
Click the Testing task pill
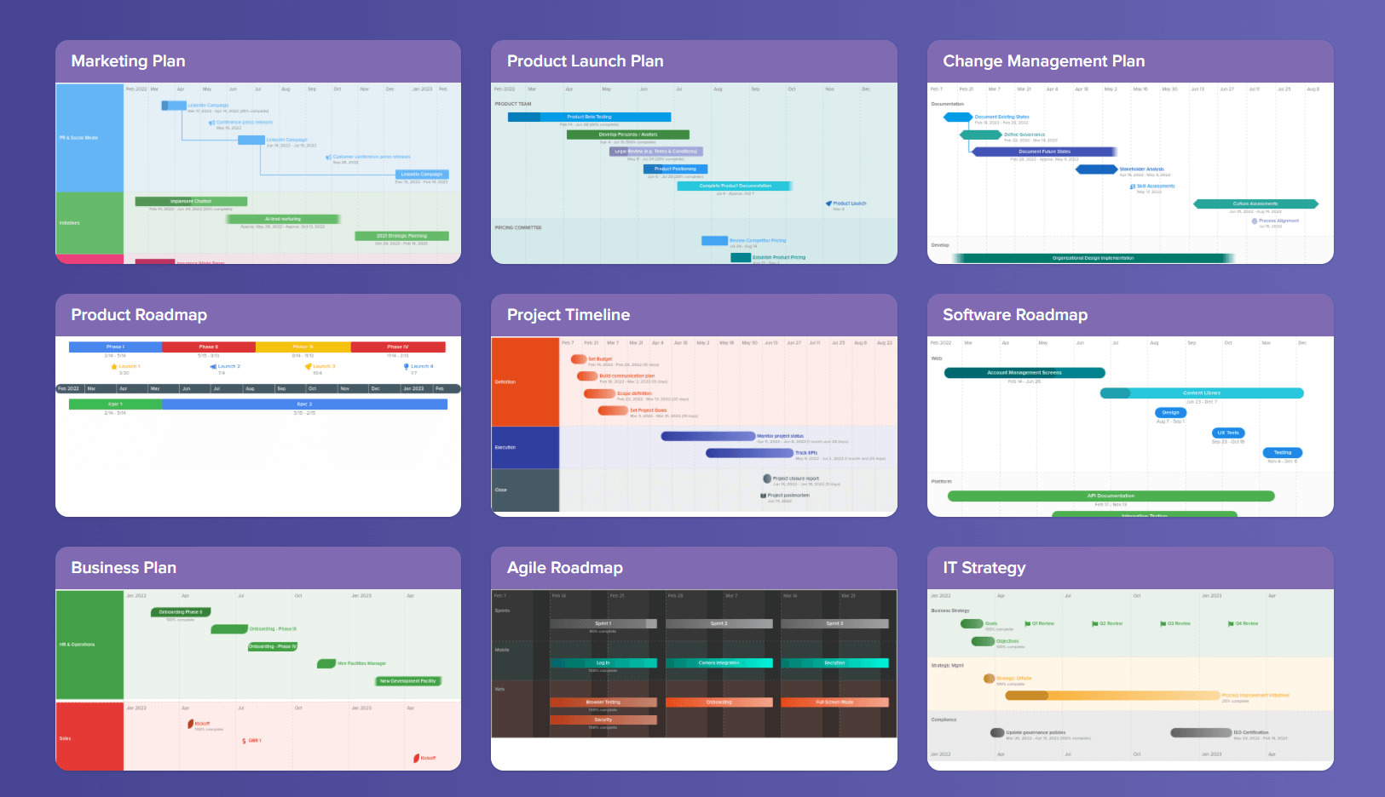click(x=1283, y=453)
